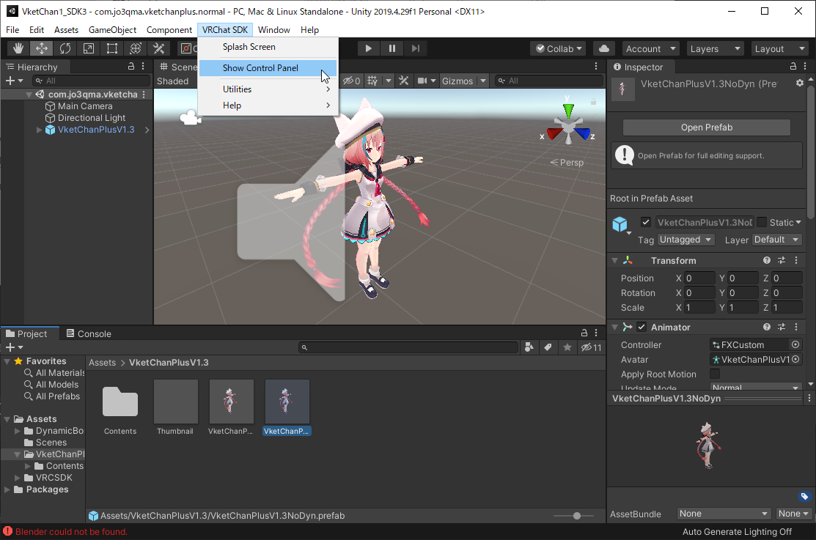Open the Tag Untagged dropdown
The width and height of the screenshot is (816, 540).
pos(685,240)
